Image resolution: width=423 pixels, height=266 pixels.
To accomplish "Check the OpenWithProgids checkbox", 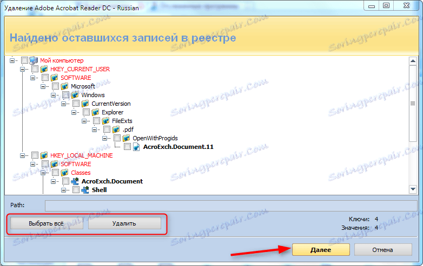I will [x=117, y=138].
